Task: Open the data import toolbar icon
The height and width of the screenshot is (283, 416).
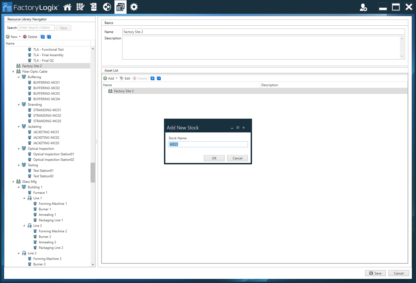Action: point(93,7)
